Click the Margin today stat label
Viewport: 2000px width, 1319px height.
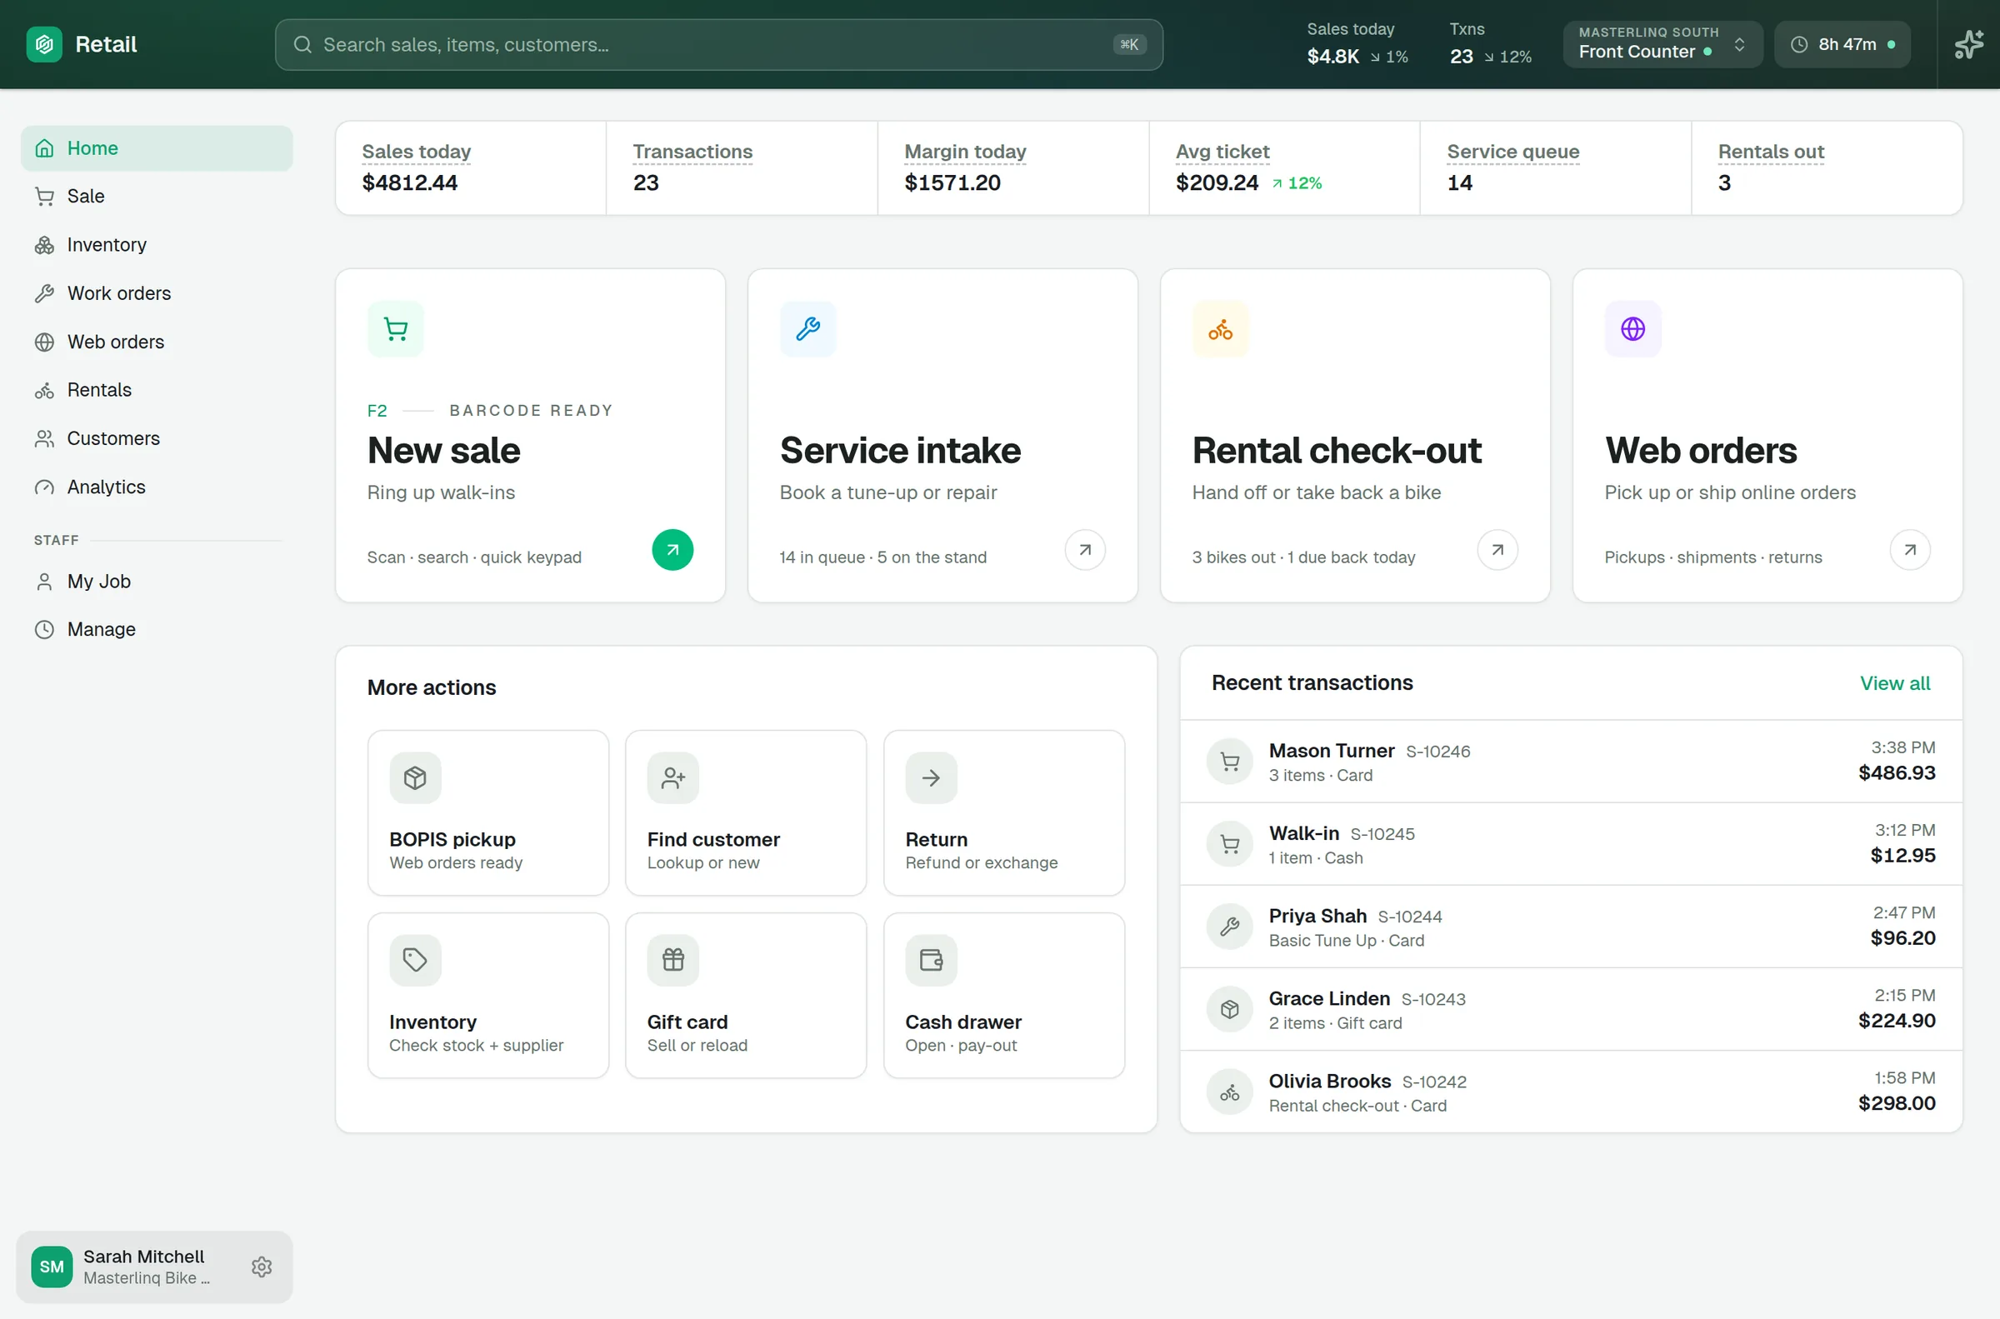965,152
